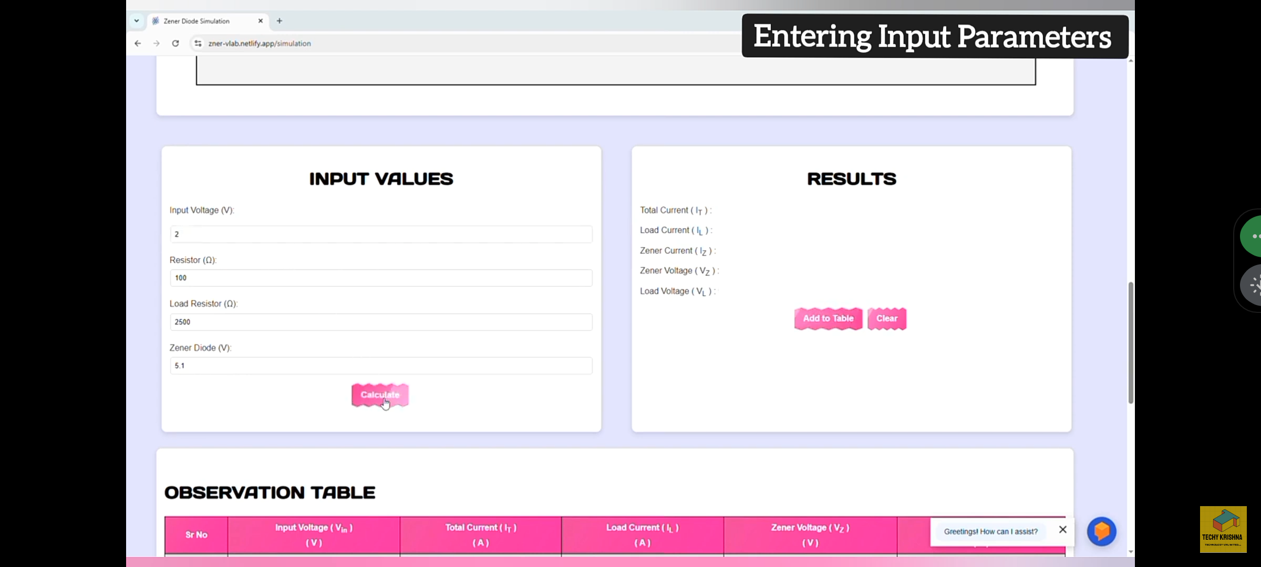Click the browser back arrow
The image size is (1261, 567).
pyautogui.click(x=138, y=44)
